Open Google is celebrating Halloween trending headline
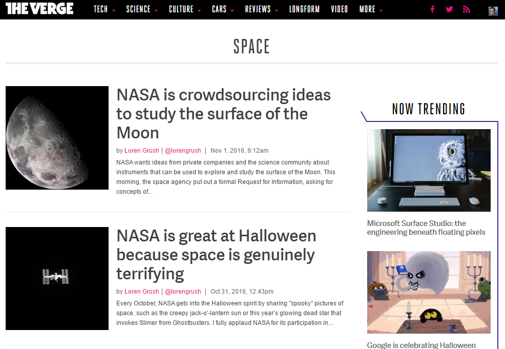Viewport: 505px width, 349px height. (x=422, y=345)
